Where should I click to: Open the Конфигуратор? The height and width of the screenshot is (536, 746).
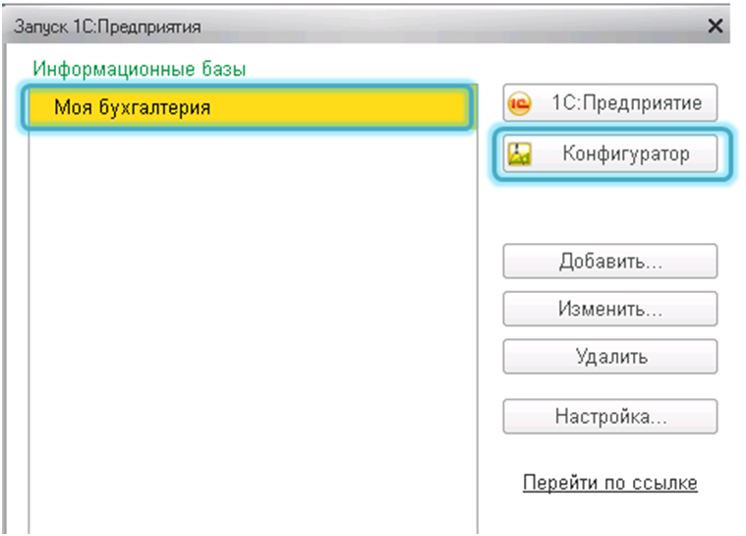(610, 153)
